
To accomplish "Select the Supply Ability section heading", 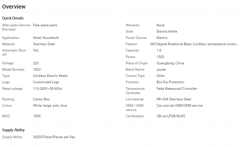I will [x=13, y=130].
